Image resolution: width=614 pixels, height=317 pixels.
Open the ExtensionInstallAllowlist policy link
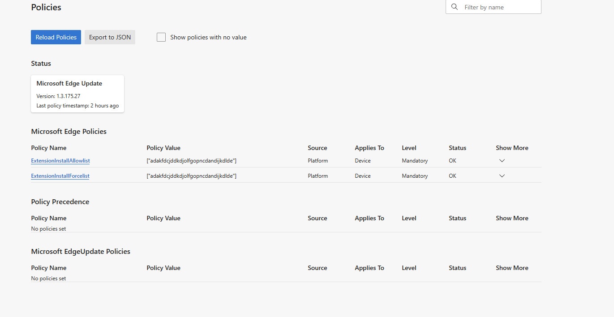point(60,161)
